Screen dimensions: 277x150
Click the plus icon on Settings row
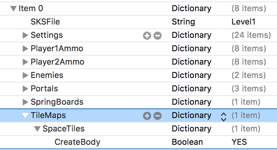pos(147,36)
